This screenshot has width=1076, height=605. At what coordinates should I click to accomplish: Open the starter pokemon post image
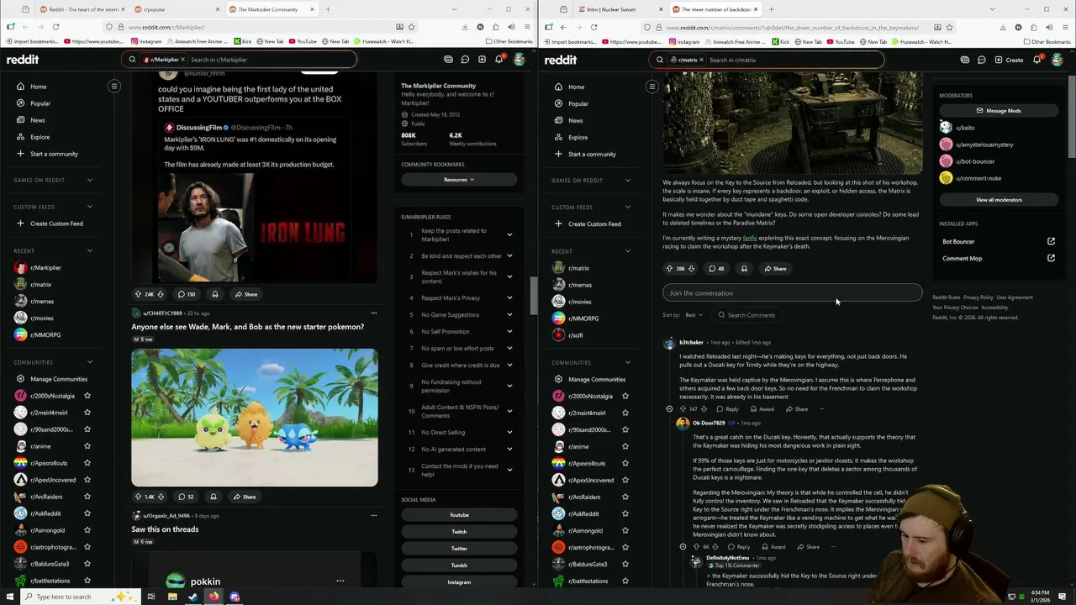(x=254, y=418)
